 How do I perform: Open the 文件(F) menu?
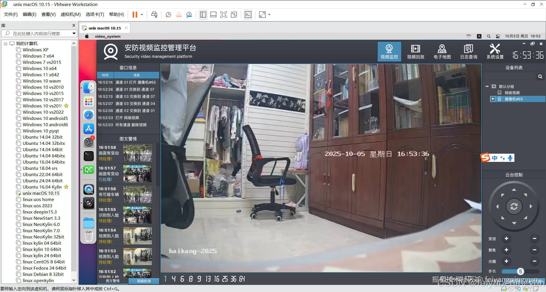(11, 14)
